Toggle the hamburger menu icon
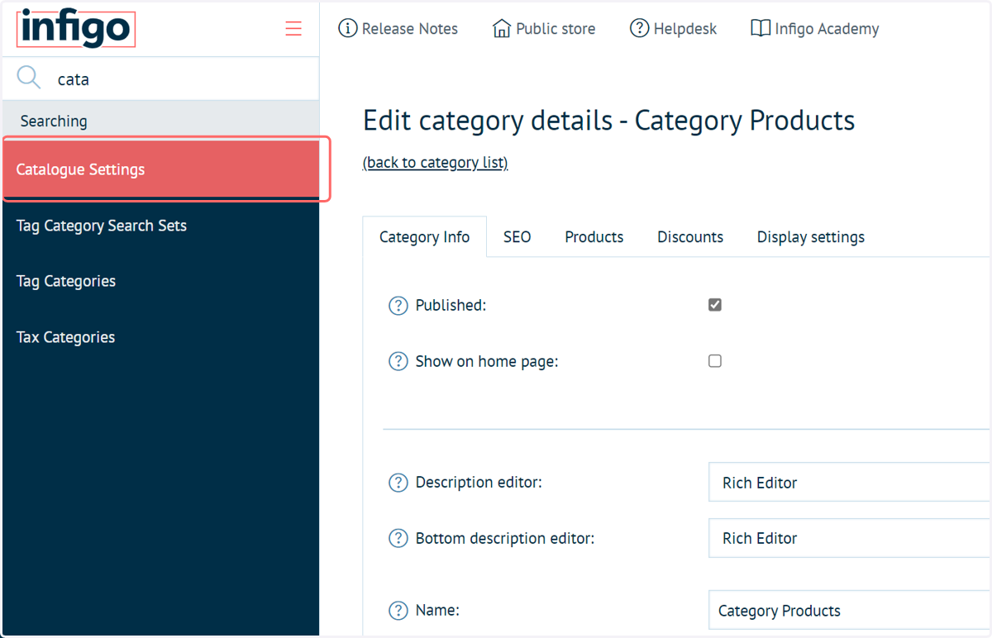Viewport: 992px width, 638px height. [x=293, y=28]
